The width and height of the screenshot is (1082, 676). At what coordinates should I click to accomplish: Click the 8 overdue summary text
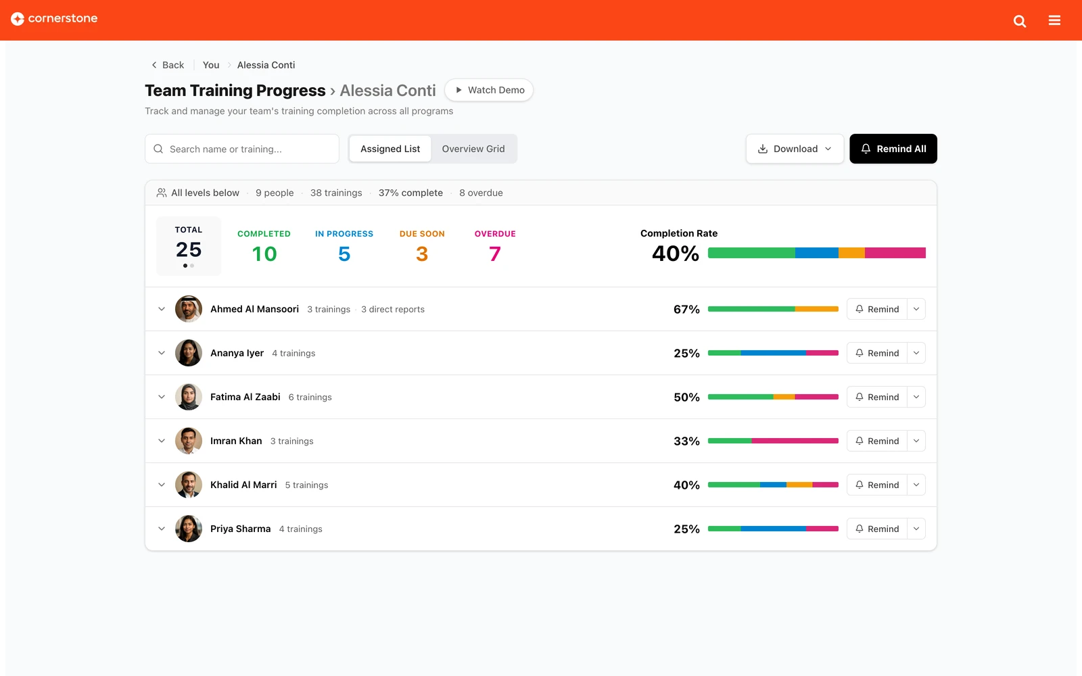pos(481,193)
